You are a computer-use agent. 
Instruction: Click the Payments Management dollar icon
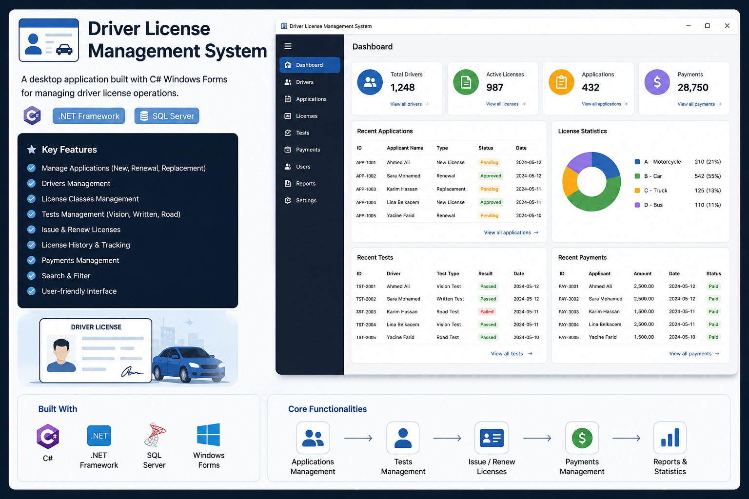(x=582, y=438)
